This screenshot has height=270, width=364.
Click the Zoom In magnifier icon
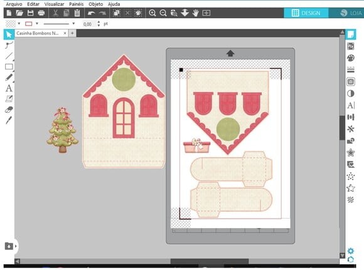pyautogui.click(x=153, y=13)
